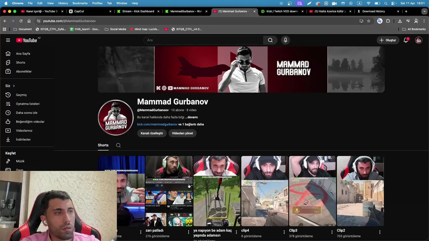Open the clip4 short thumbnail

[x=265, y=191]
